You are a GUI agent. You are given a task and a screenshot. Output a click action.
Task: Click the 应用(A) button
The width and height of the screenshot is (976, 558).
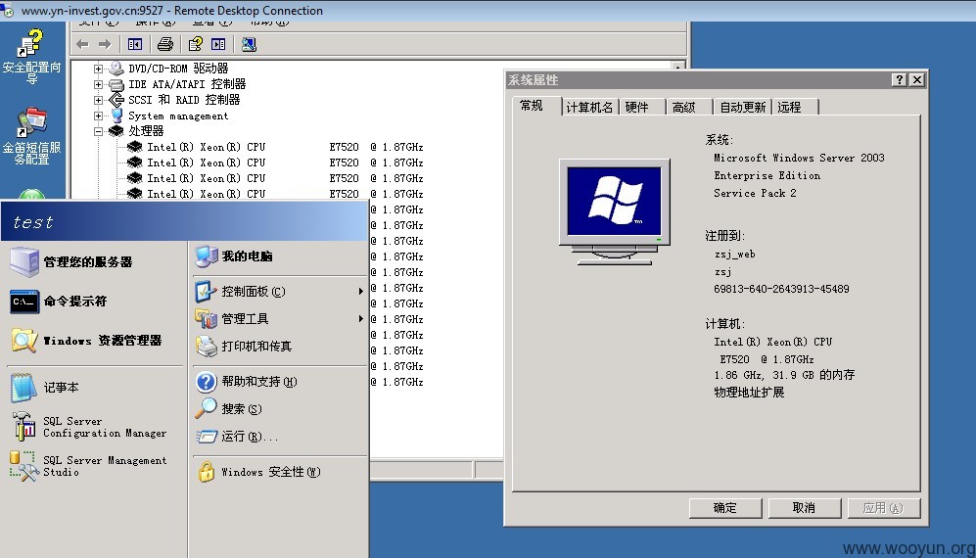(x=883, y=508)
